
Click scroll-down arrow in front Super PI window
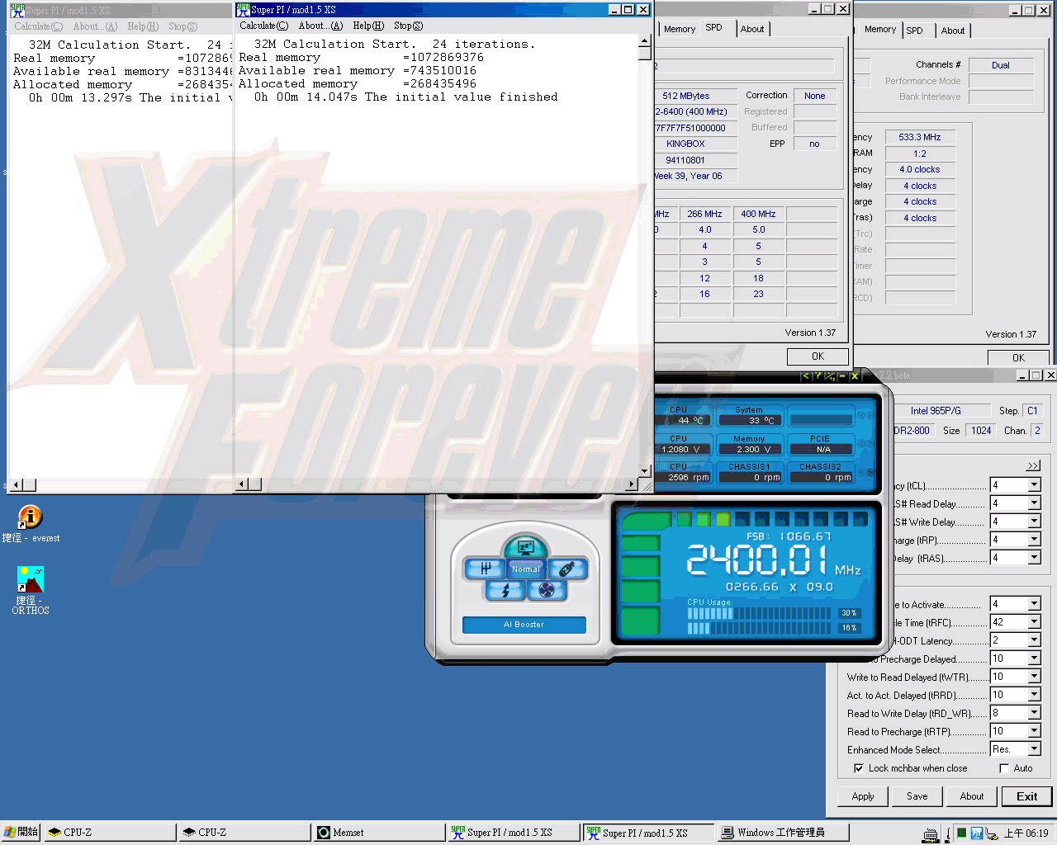pos(644,471)
